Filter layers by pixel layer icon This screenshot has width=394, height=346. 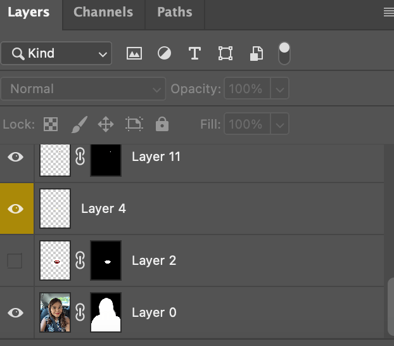[x=134, y=54]
